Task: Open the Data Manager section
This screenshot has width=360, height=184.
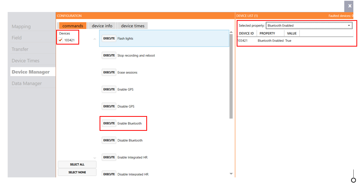Action: coord(27,83)
